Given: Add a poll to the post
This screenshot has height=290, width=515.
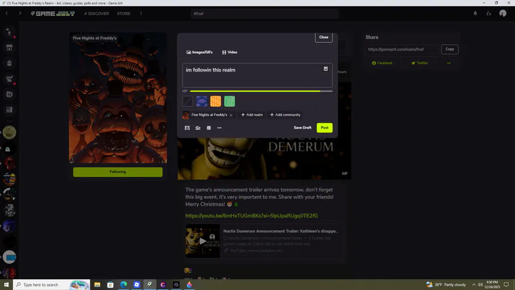Looking at the screenshot, I should [198, 128].
